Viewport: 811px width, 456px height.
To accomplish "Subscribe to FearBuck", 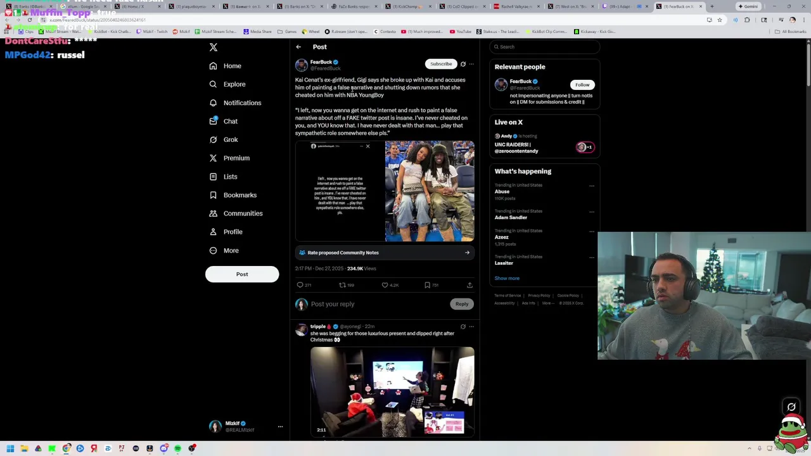I will click(x=441, y=64).
